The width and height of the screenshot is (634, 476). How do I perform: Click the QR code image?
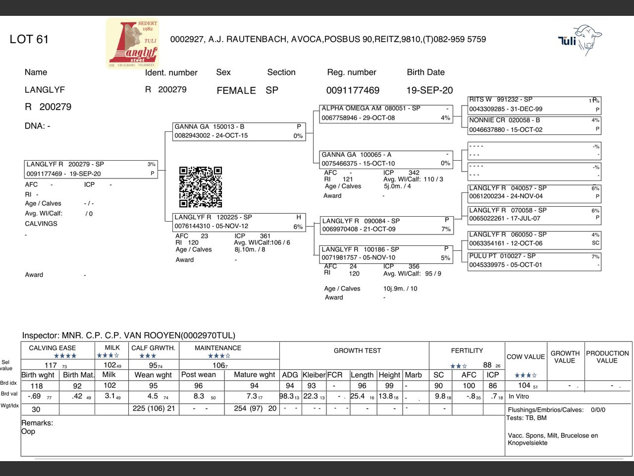tap(201, 187)
